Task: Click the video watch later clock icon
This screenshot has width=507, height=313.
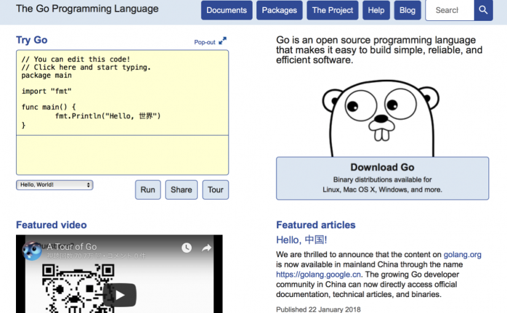Action: pos(186,248)
